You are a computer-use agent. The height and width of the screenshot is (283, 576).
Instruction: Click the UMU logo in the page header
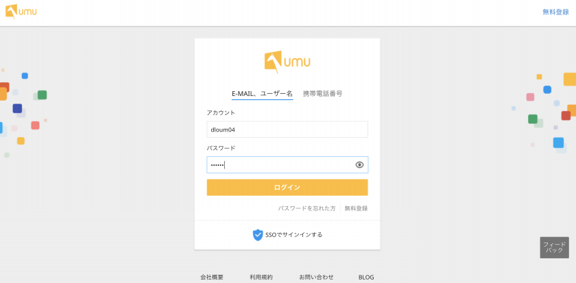pos(21,12)
